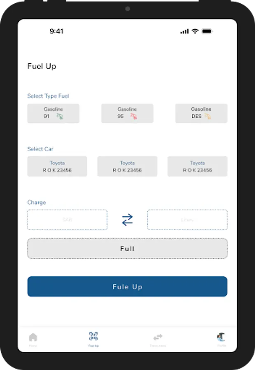This screenshot has width=255, height=370.
Task: Choose the Gasoline DES fuel type
Action: pos(201,113)
